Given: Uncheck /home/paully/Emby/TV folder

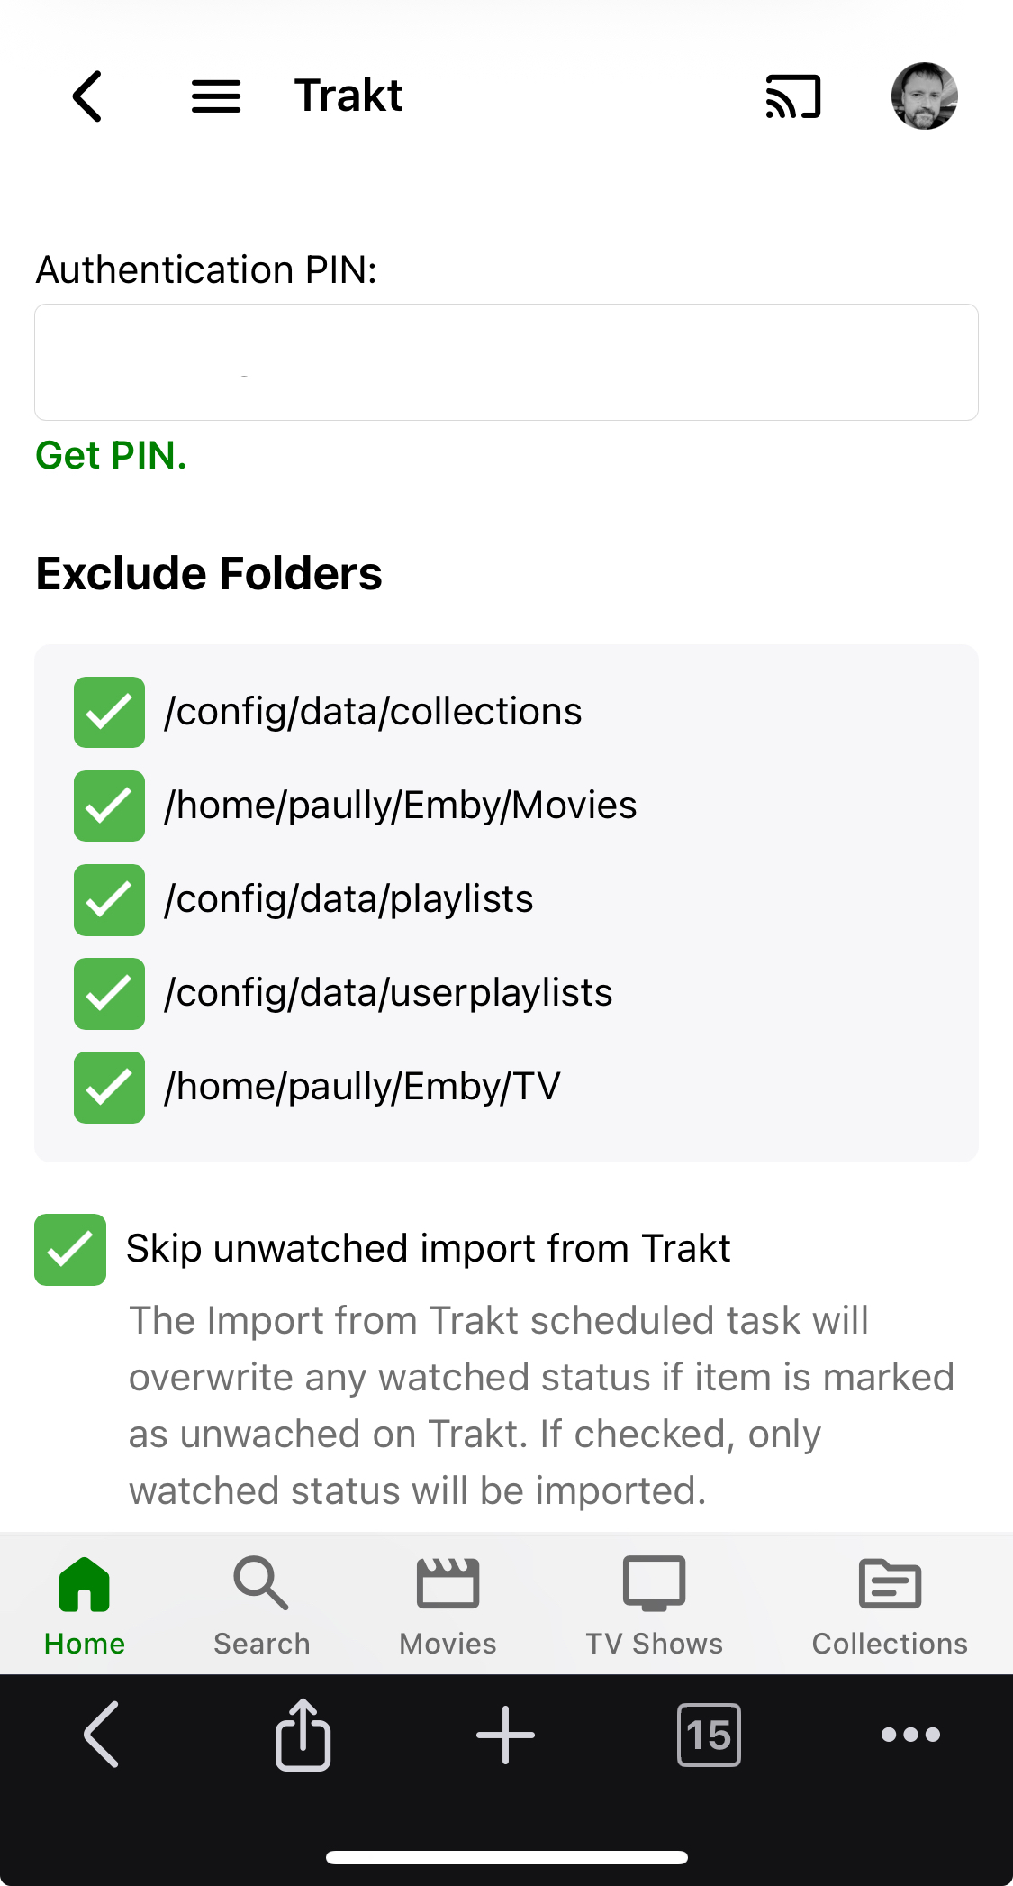Looking at the screenshot, I should (109, 1087).
